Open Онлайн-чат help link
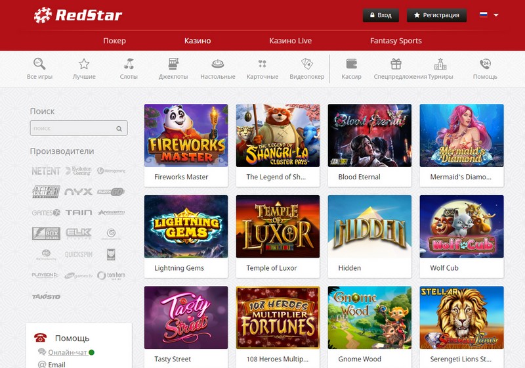 [68, 352]
